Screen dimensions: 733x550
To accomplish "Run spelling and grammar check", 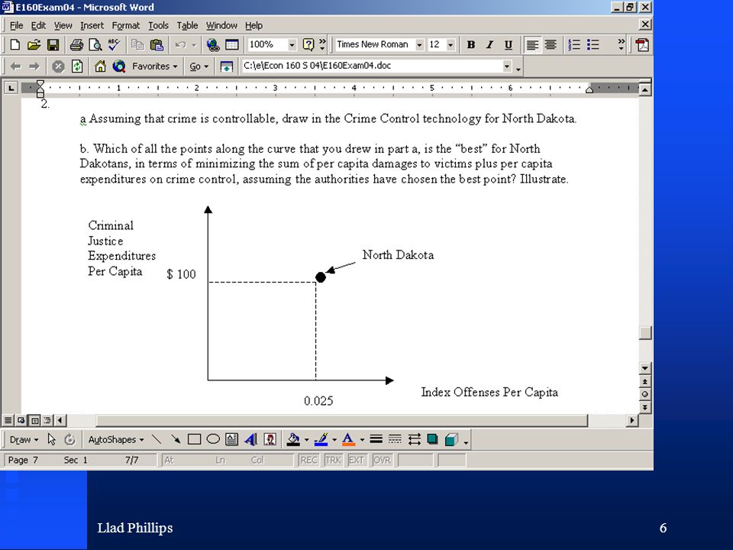I will point(114,45).
